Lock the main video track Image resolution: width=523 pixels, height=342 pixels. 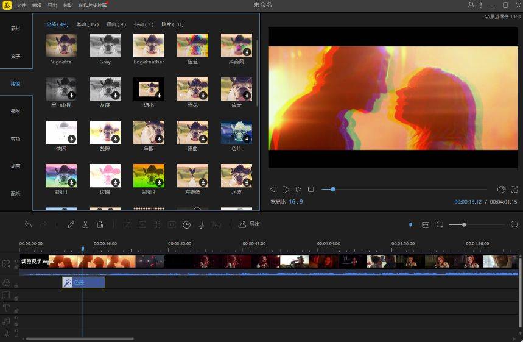(16, 268)
